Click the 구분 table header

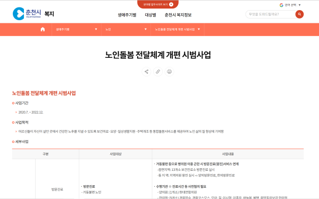pyautogui.click(x=46, y=154)
